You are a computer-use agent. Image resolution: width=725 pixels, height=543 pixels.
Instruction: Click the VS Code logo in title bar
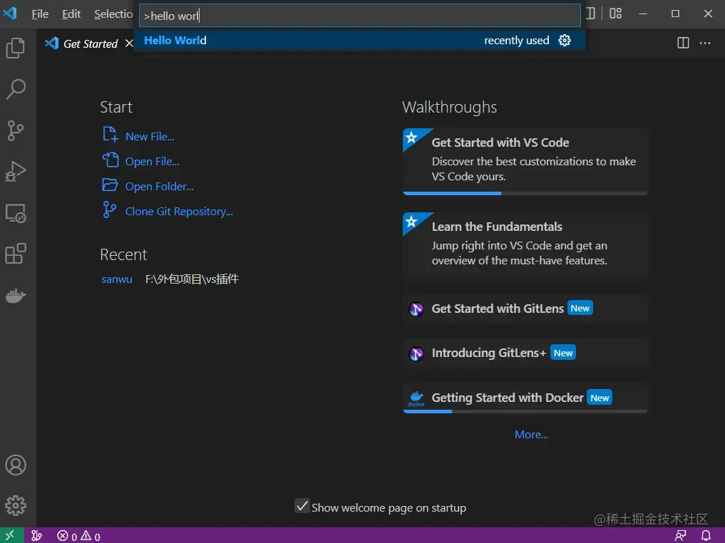tap(10, 13)
